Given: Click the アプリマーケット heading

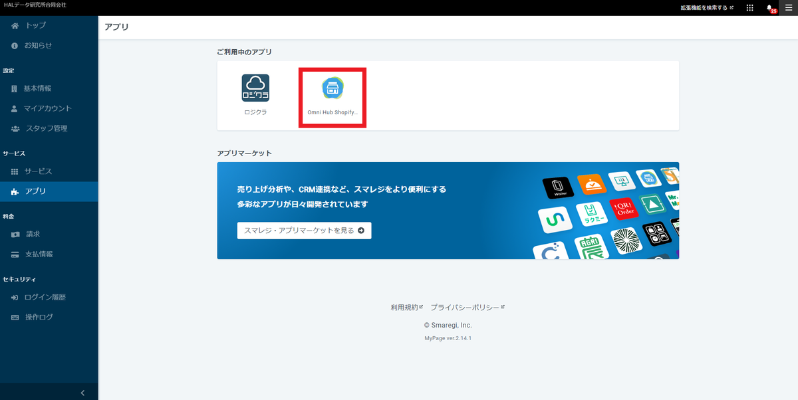Looking at the screenshot, I should tap(245, 153).
